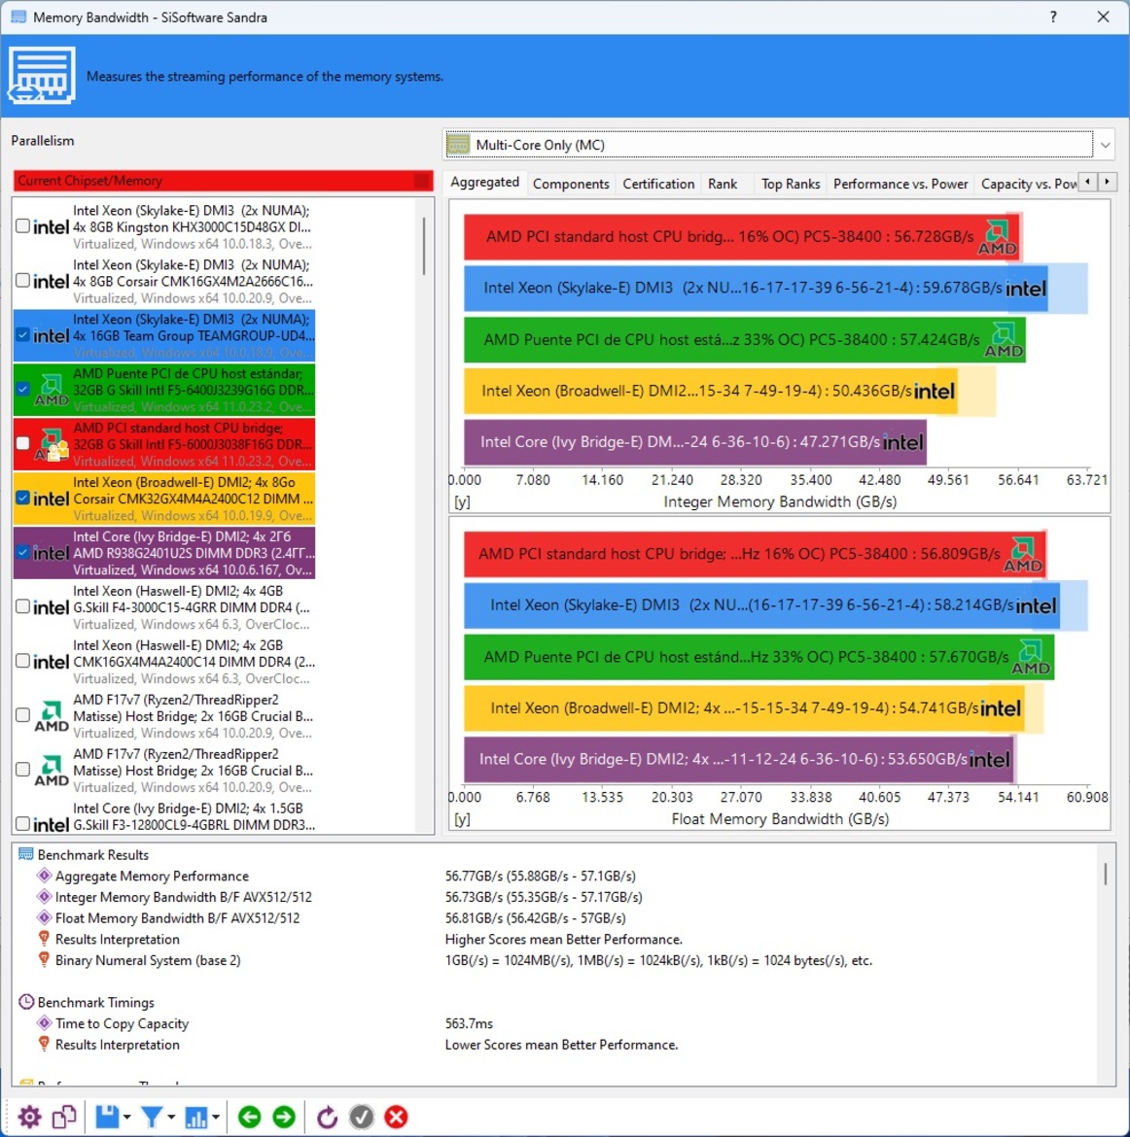Image resolution: width=1130 pixels, height=1137 pixels.
Task: Click the diamond icon beside Time to Copy Capacity
Action: pyautogui.click(x=45, y=1023)
